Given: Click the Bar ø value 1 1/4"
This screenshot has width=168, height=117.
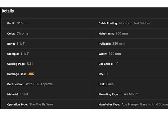Looking at the screenshot, I should coord(21,44).
